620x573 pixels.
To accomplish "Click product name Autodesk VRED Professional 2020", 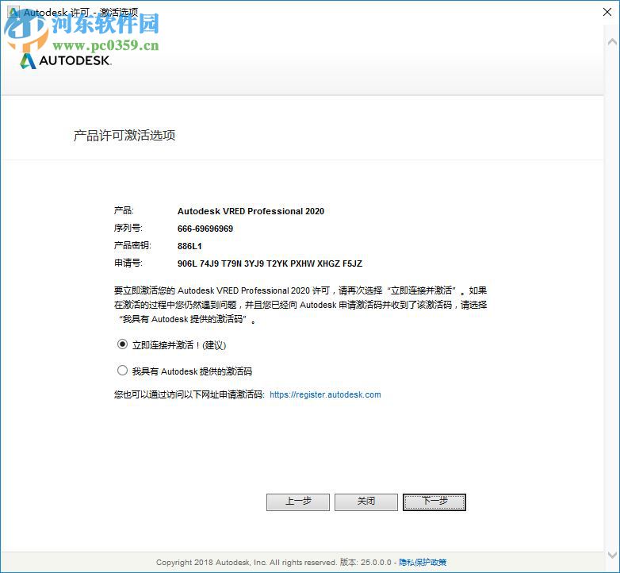I will (x=251, y=211).
